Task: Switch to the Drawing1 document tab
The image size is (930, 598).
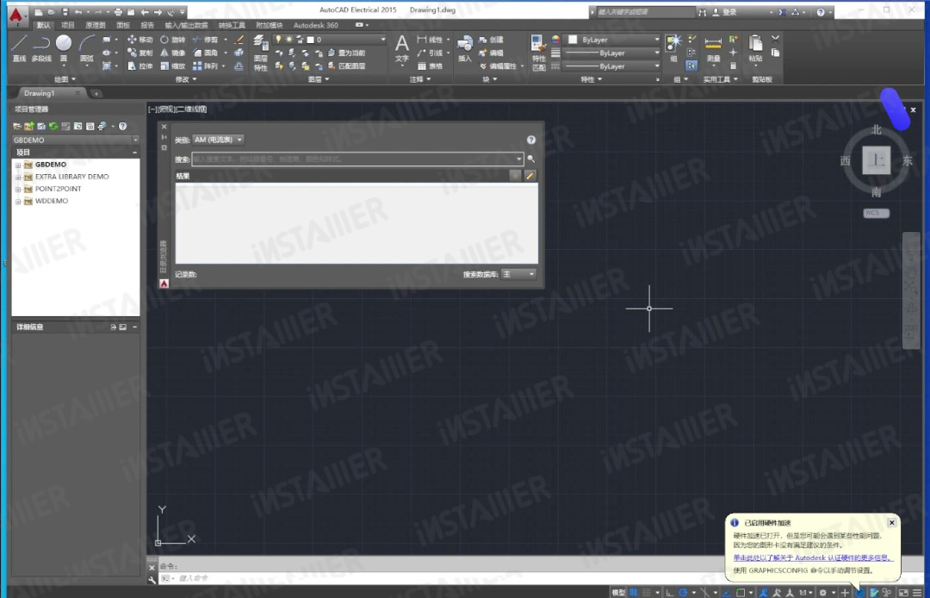Action: [39, 93]
